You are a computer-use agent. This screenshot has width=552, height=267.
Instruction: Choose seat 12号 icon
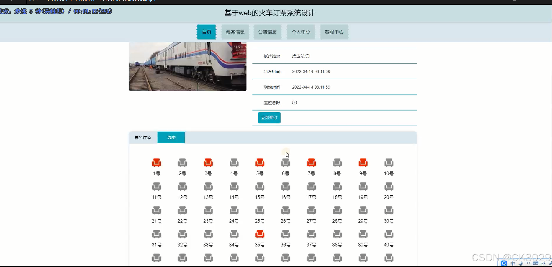tap(182, 186)
